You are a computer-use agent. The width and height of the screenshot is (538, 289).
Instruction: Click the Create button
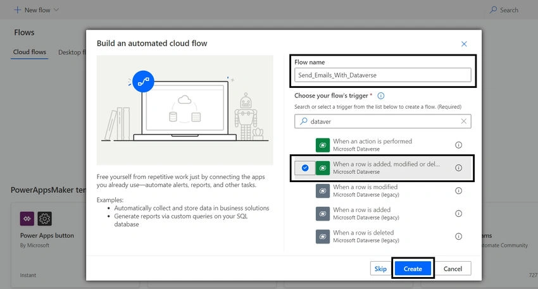tap(413, 269)
